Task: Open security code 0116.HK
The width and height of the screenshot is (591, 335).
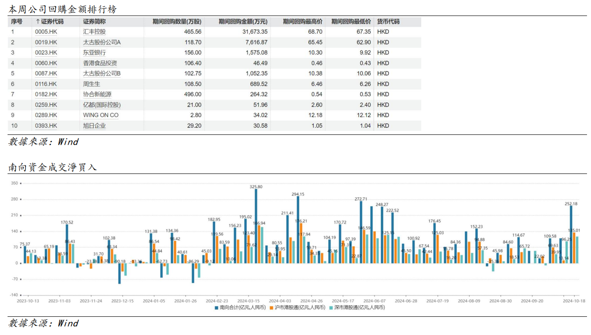Action: [46, 84]
